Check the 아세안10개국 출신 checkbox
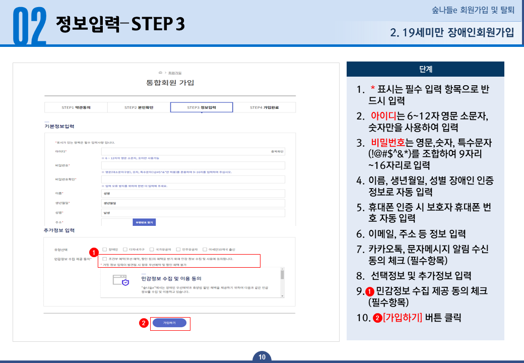This screenshot has width=524, height=363. click(204, 249)
